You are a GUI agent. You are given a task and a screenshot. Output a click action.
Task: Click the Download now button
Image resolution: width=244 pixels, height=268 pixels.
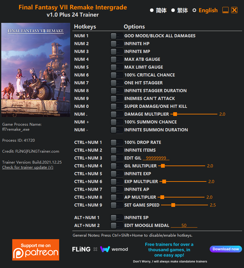coord(226,249)
